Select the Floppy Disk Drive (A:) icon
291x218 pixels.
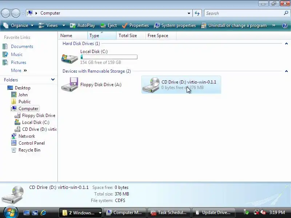tap(69, 85)
